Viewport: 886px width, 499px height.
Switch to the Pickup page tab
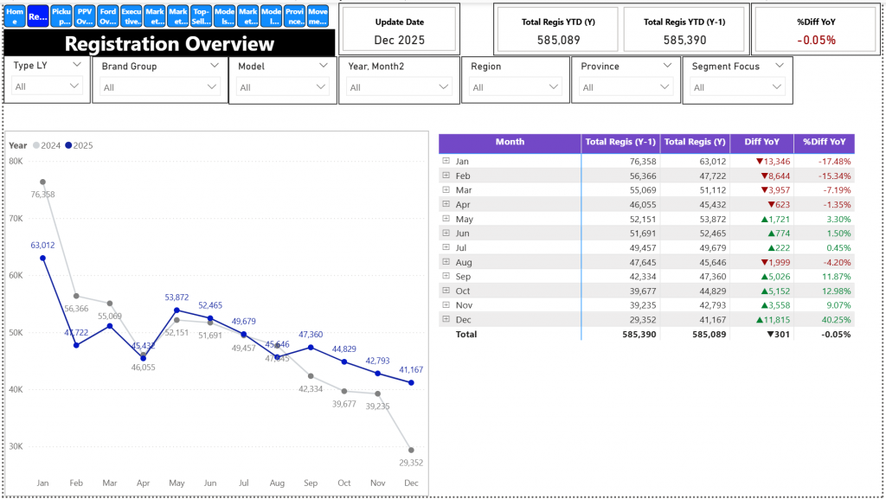(x=61, y=16)
